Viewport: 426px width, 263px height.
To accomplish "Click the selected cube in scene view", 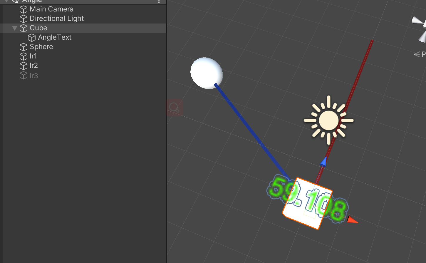I will click(307, 203).
